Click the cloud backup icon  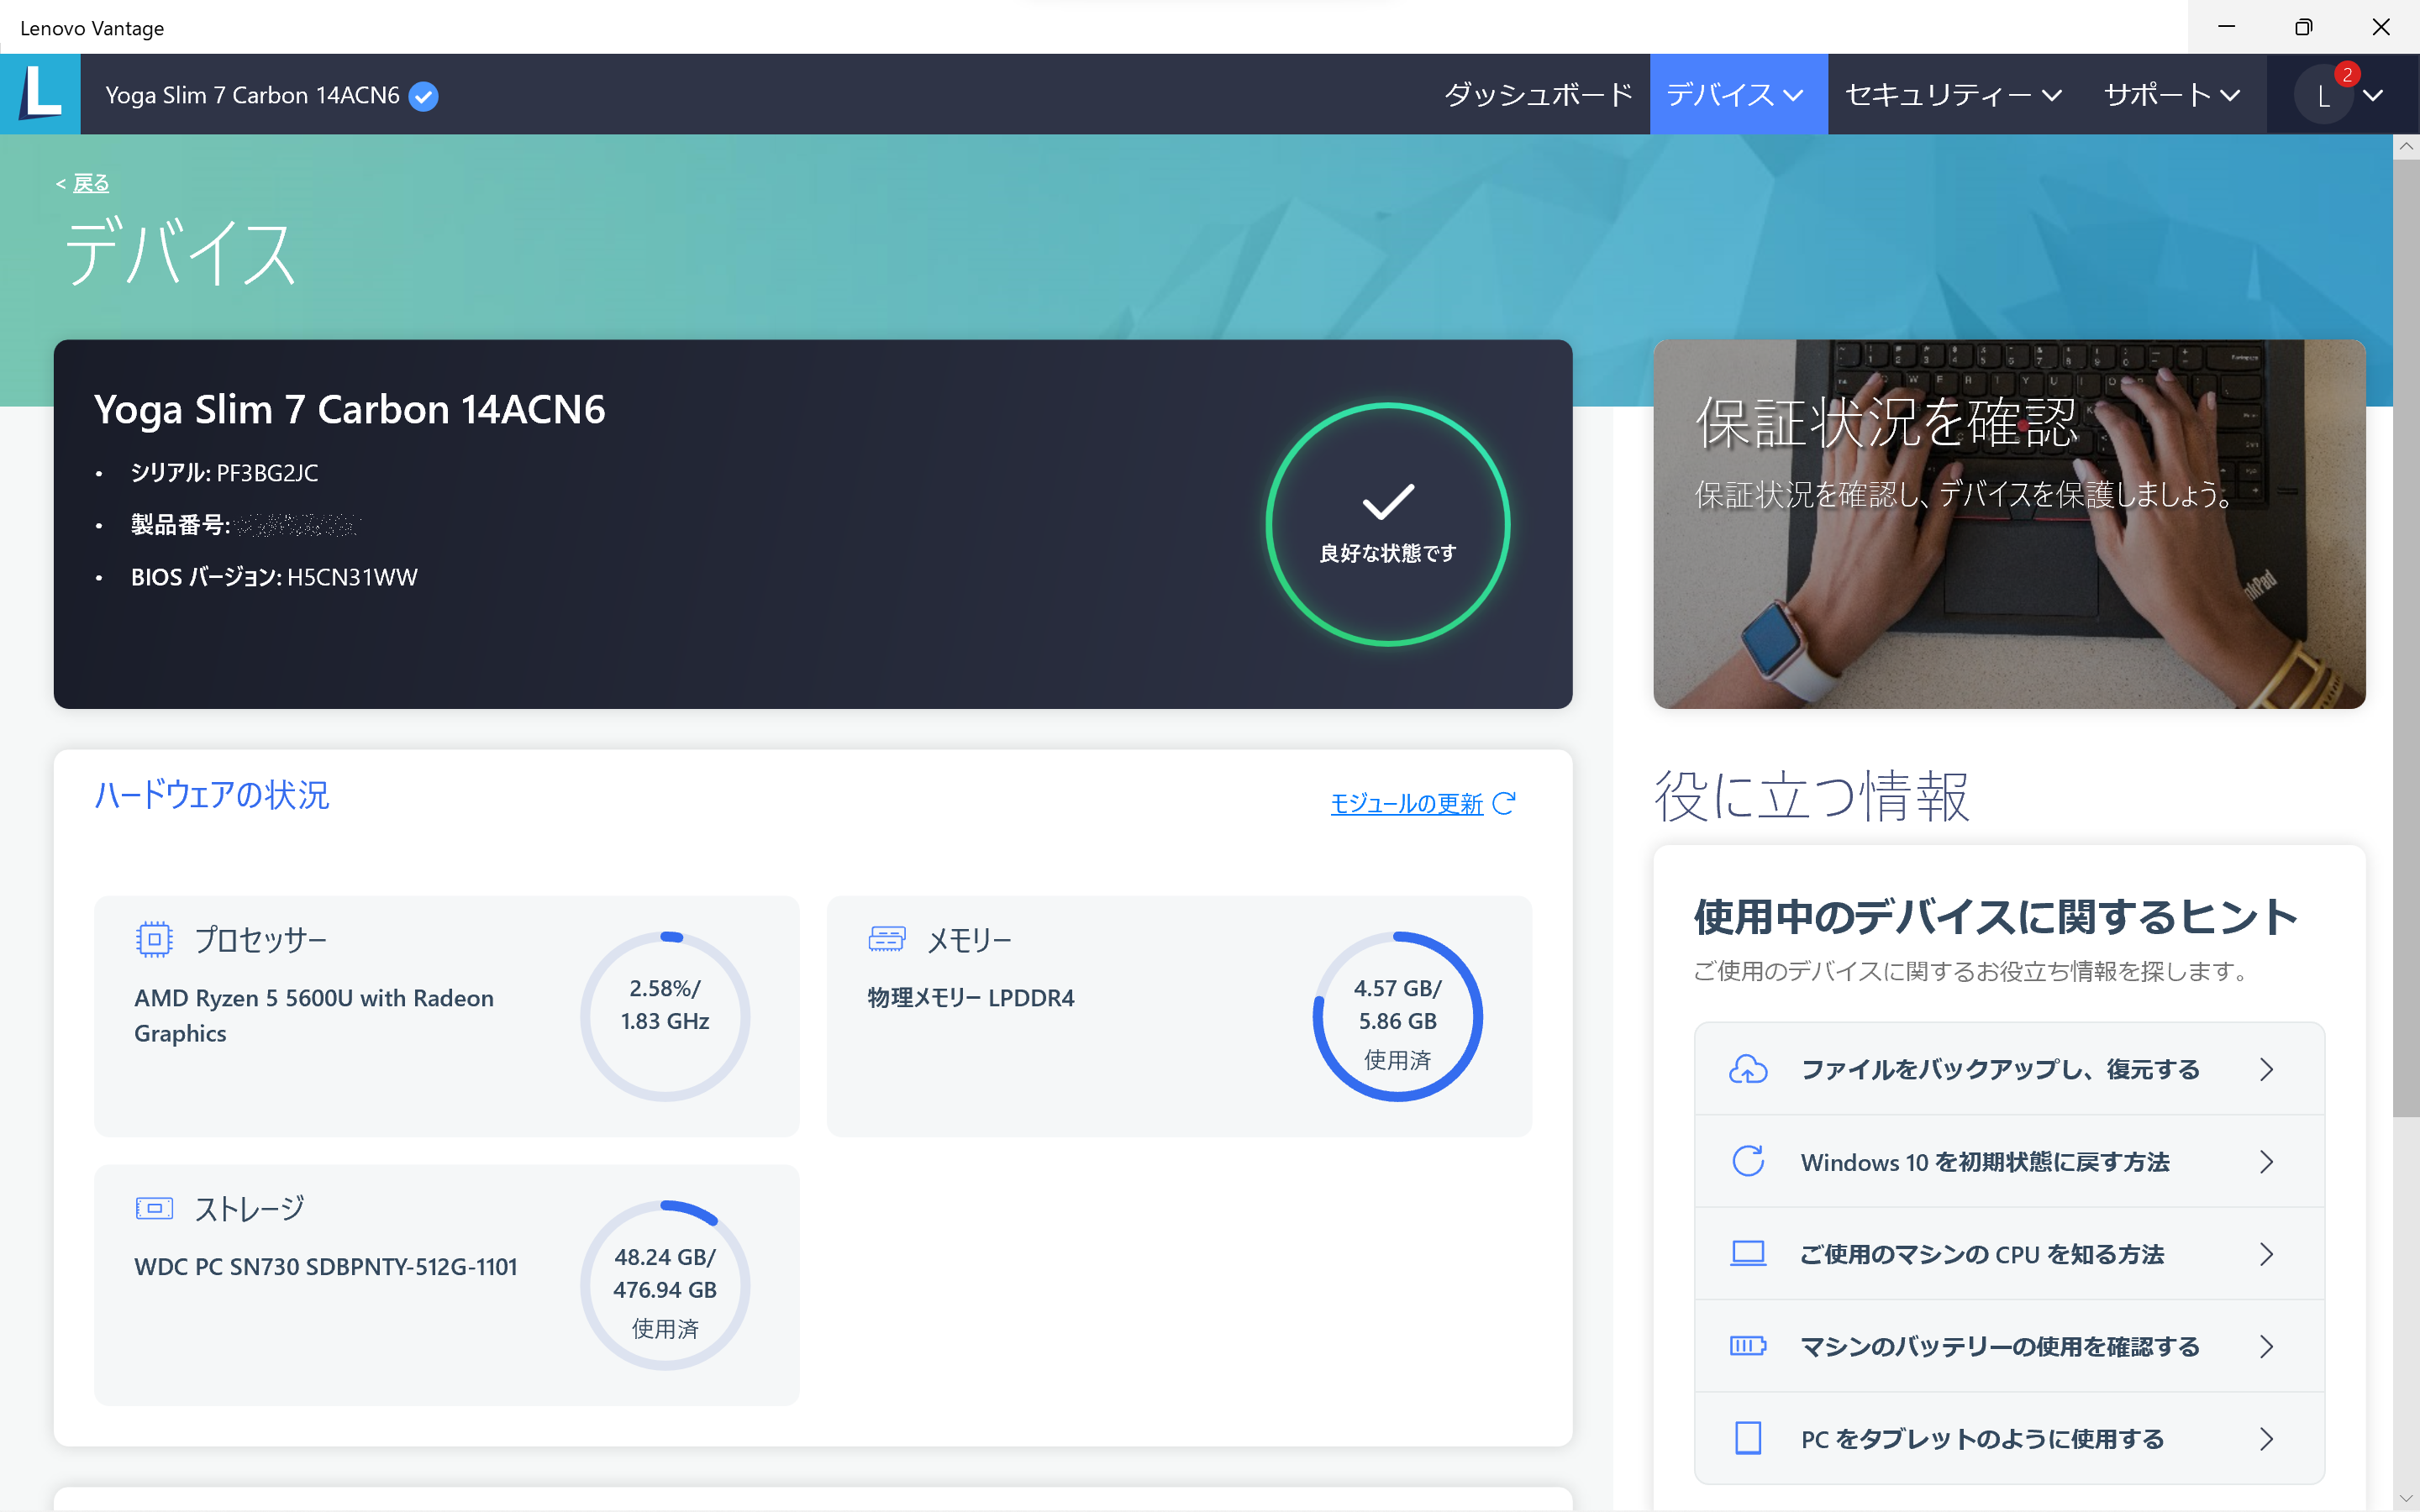(x=1747, y=1069)
